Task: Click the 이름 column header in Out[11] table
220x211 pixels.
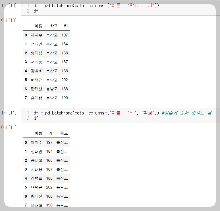Action: (x=38, y=133)
